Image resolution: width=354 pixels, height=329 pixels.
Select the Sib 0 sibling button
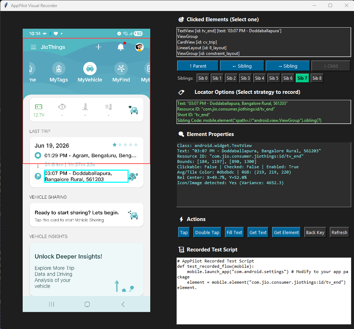[203, 78]
